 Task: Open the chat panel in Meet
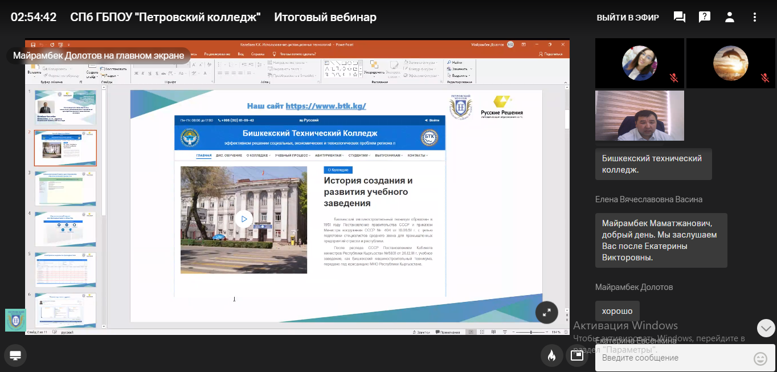(x=679, y=17)
